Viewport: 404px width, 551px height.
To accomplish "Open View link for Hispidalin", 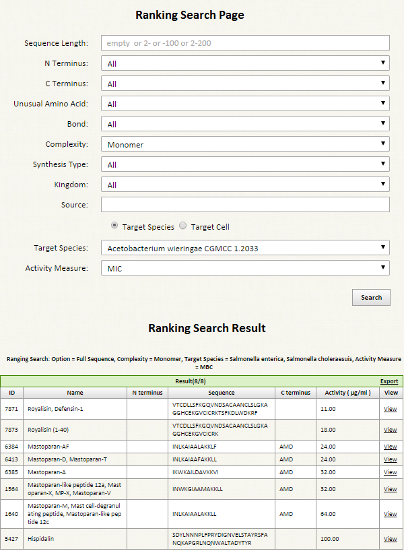I will click(390, 539).
